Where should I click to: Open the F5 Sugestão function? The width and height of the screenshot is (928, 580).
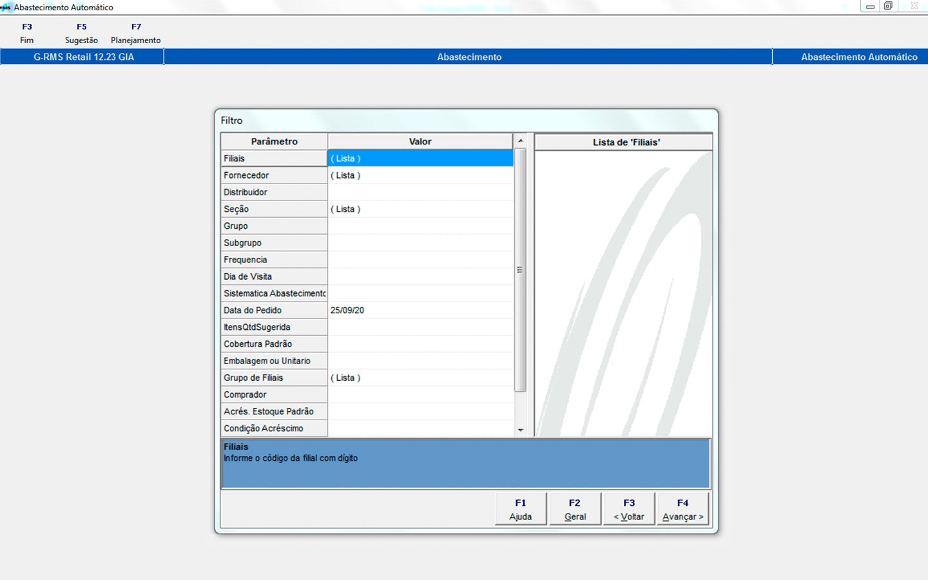coord(81,34)
